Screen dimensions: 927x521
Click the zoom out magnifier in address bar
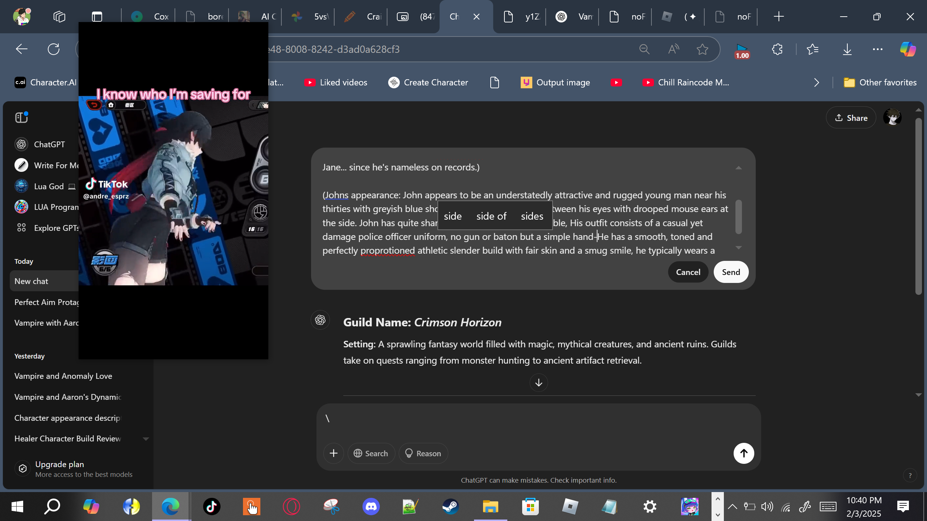tap(645, 49)
